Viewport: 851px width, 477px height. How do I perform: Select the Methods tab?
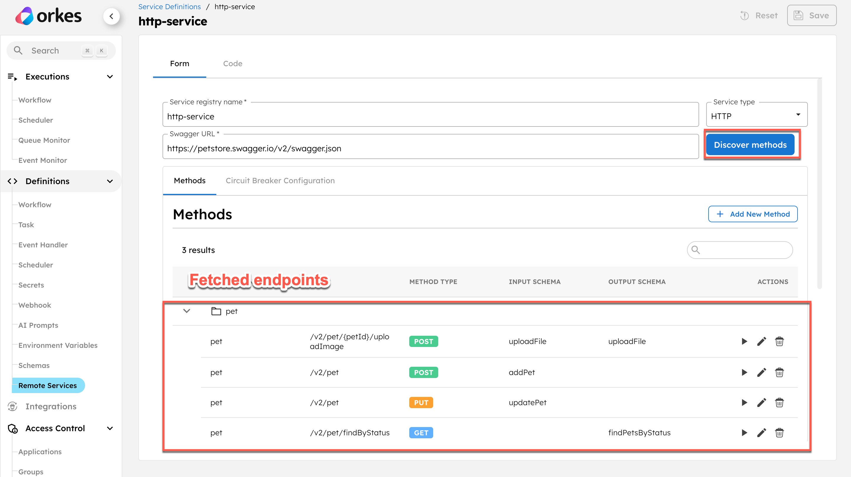(190, 180)
